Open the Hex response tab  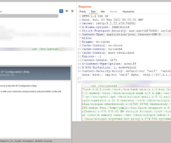pos(103,12)
